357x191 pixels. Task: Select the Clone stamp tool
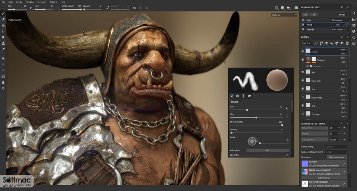pyautogui.click(x=3, y=43)
